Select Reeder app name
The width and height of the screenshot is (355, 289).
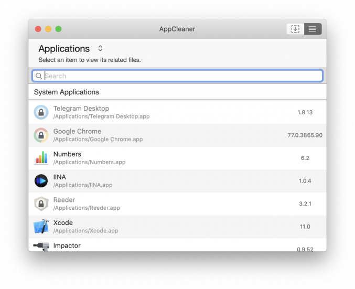tap(64, 200)
